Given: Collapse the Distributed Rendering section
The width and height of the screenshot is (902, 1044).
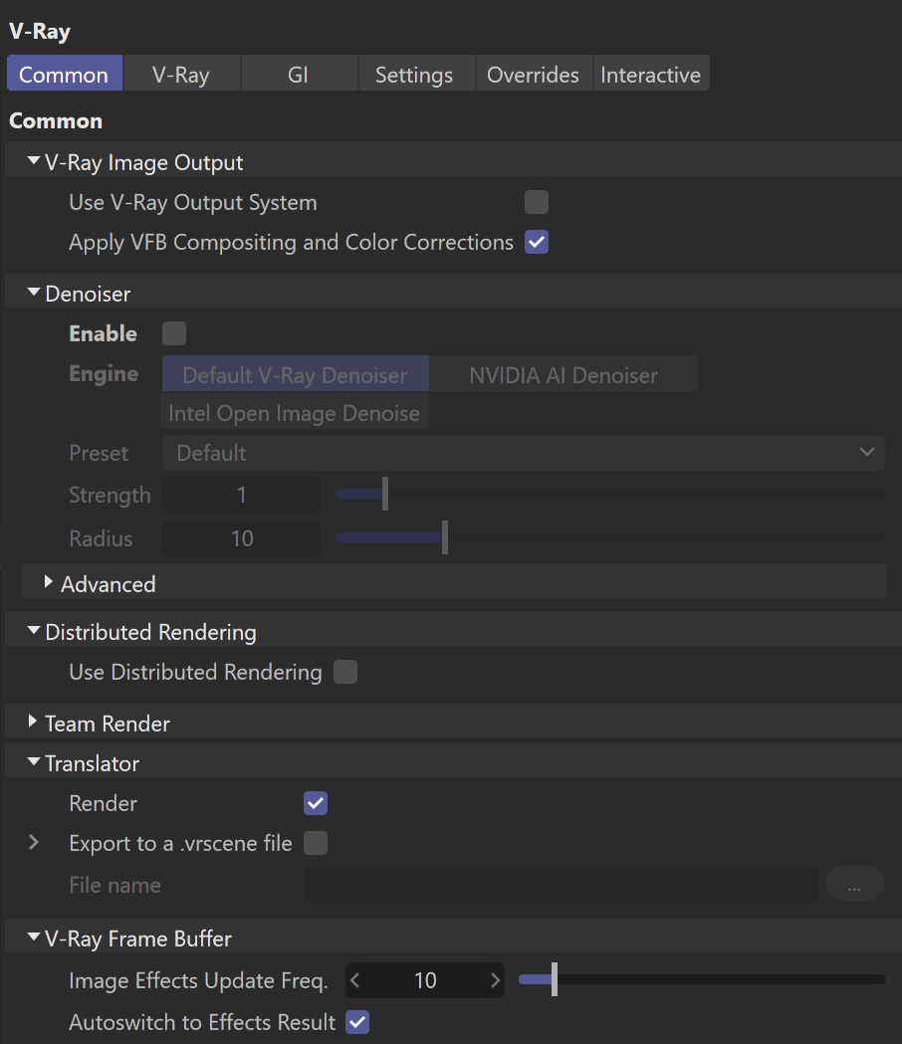Looking at the screenshot, I should tap(33, 631).
